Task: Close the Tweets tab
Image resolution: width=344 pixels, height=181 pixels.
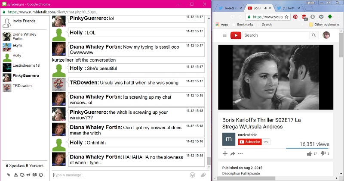Action: (241, 8)
